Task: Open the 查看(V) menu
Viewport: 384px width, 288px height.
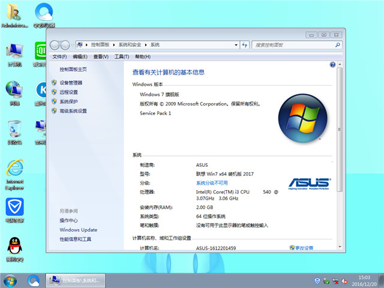Action: tap(101, 57)
